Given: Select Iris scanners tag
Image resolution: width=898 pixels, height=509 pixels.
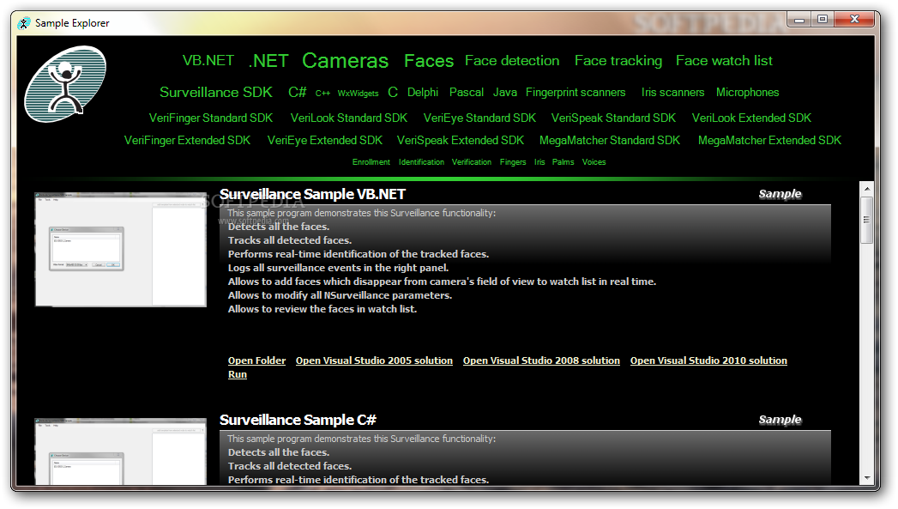Looking at the screenshot, I should [672, 93].
